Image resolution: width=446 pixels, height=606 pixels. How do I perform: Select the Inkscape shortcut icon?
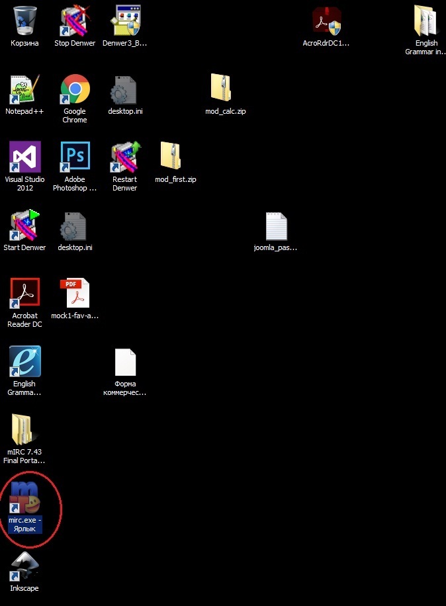pyautogui.click(x=24, y=567)
